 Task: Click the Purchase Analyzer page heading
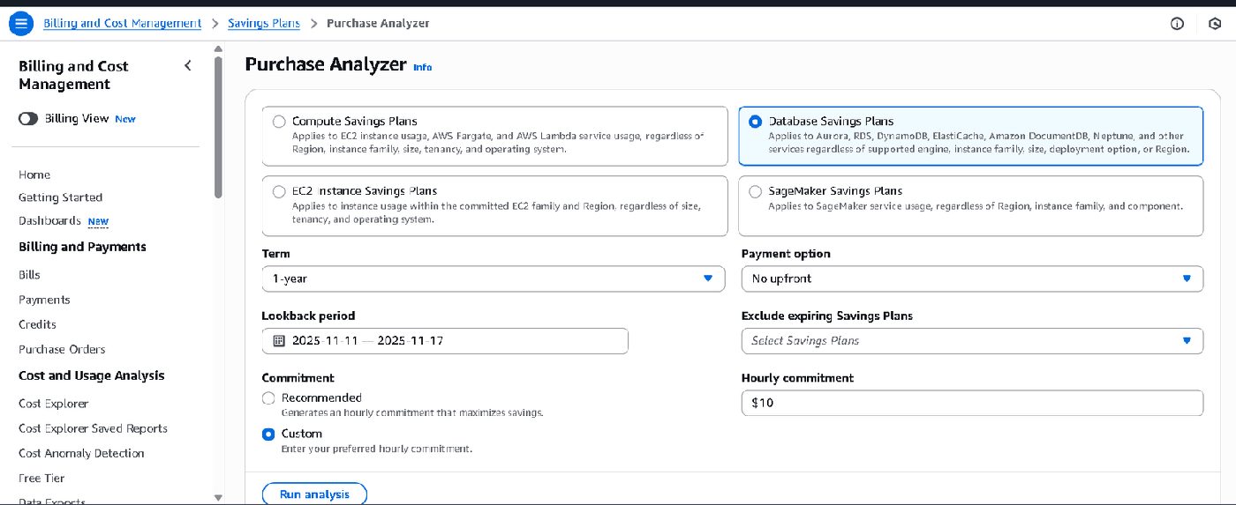326,64
